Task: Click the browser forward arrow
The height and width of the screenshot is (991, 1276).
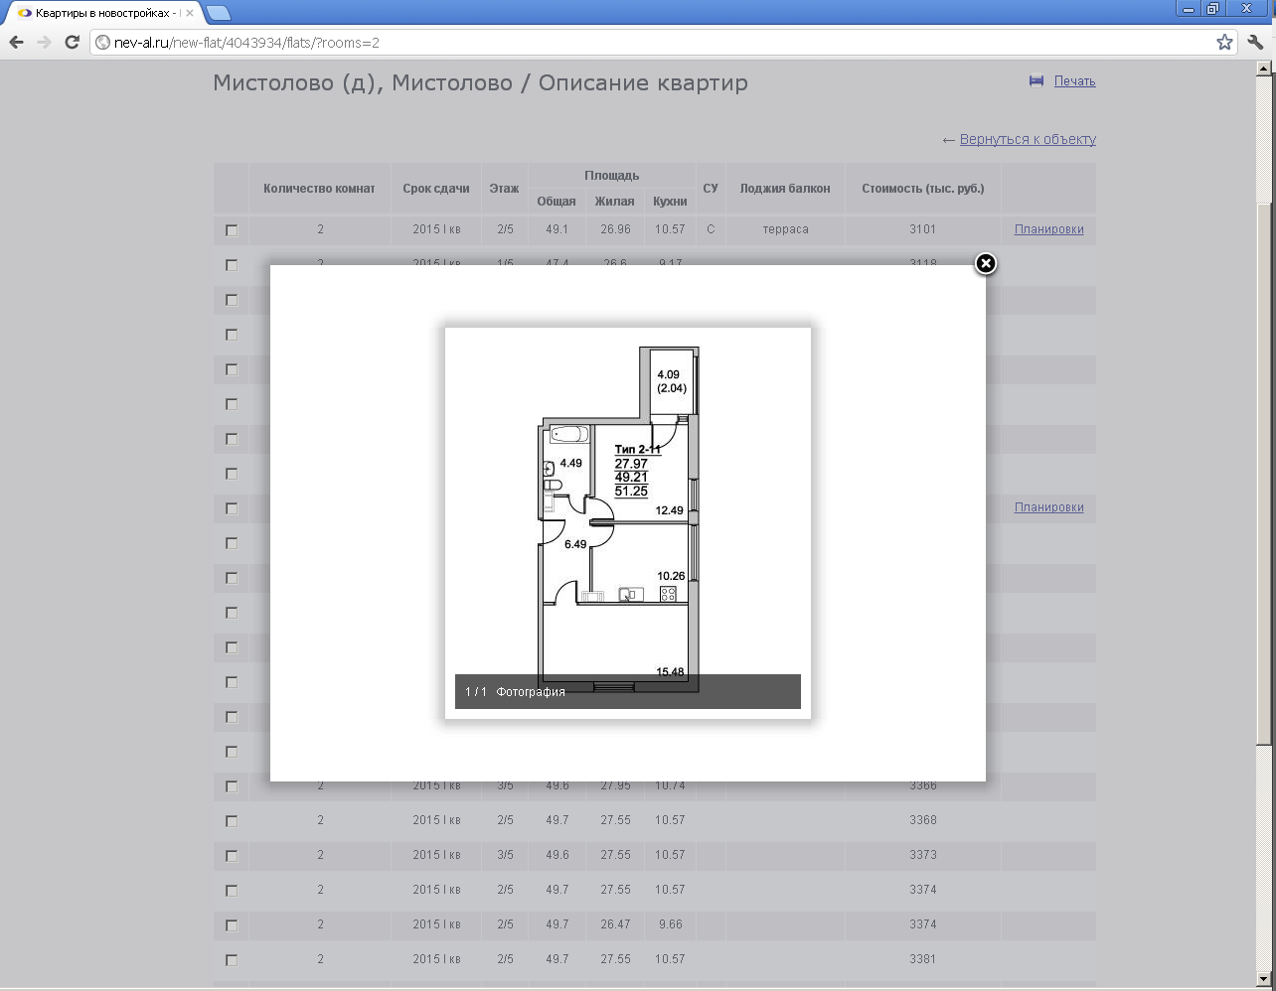Action: (44, 42)
